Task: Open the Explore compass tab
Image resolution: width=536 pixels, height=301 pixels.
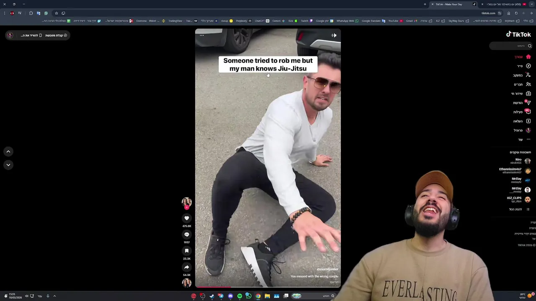Action: (524, 66)
